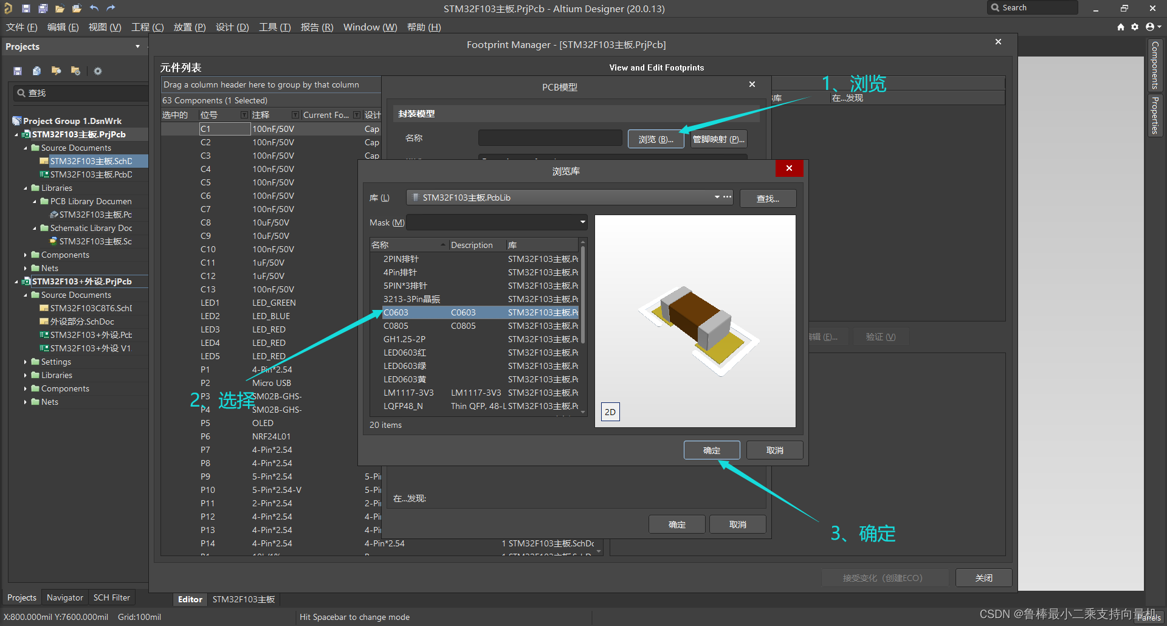The height and width of the screenshot is (626, 1167).
Task: Click the gear icon in the Projects panel
Action: [97, 71]
